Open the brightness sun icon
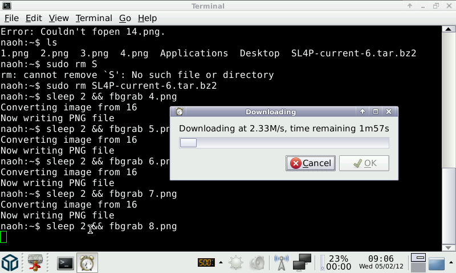 236,263
